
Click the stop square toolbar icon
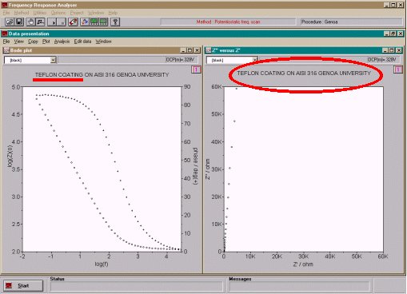click(x=62, y=22)
